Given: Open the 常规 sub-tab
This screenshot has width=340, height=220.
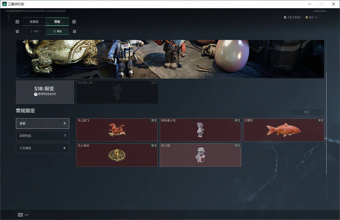Looking at the screenshot, I should point(34,31).
